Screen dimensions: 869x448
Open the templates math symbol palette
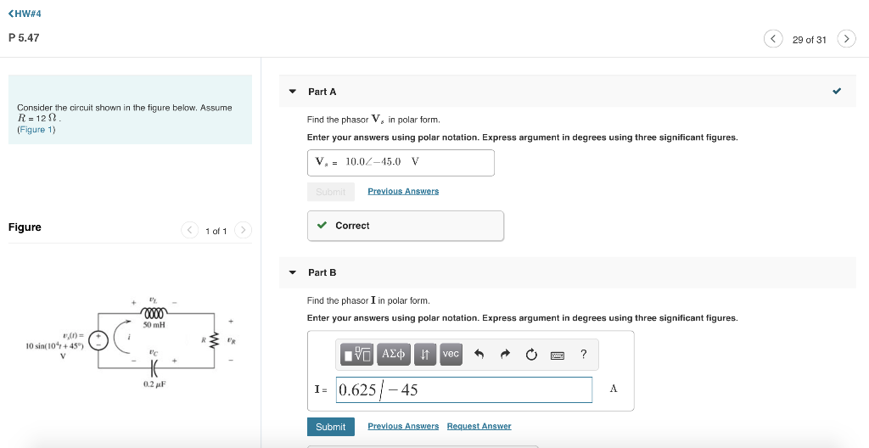tap(357, 355)
